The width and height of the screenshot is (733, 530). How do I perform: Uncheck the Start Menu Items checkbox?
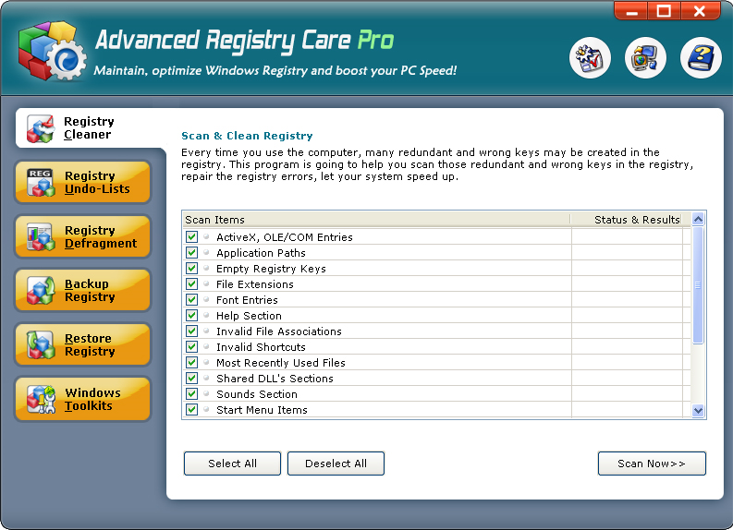coord(192,410)
